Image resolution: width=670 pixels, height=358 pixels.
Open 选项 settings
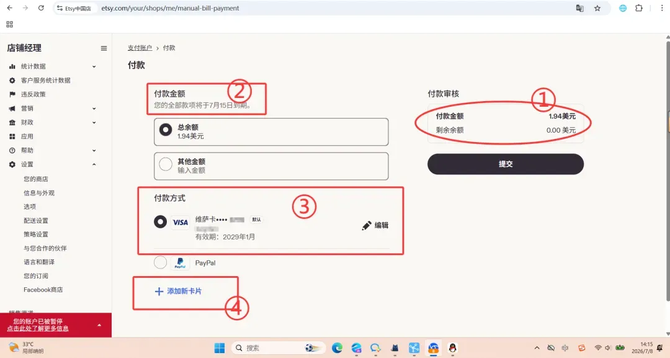(30, 207)
